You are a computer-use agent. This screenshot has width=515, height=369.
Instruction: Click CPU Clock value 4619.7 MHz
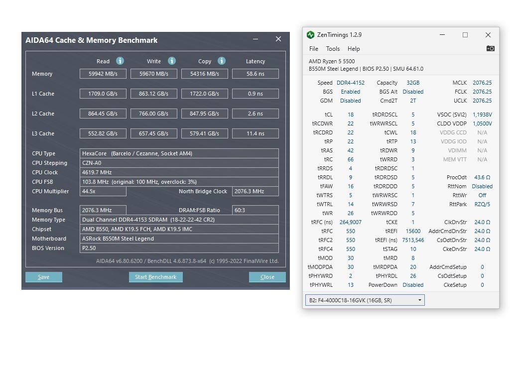coord(179,172)
